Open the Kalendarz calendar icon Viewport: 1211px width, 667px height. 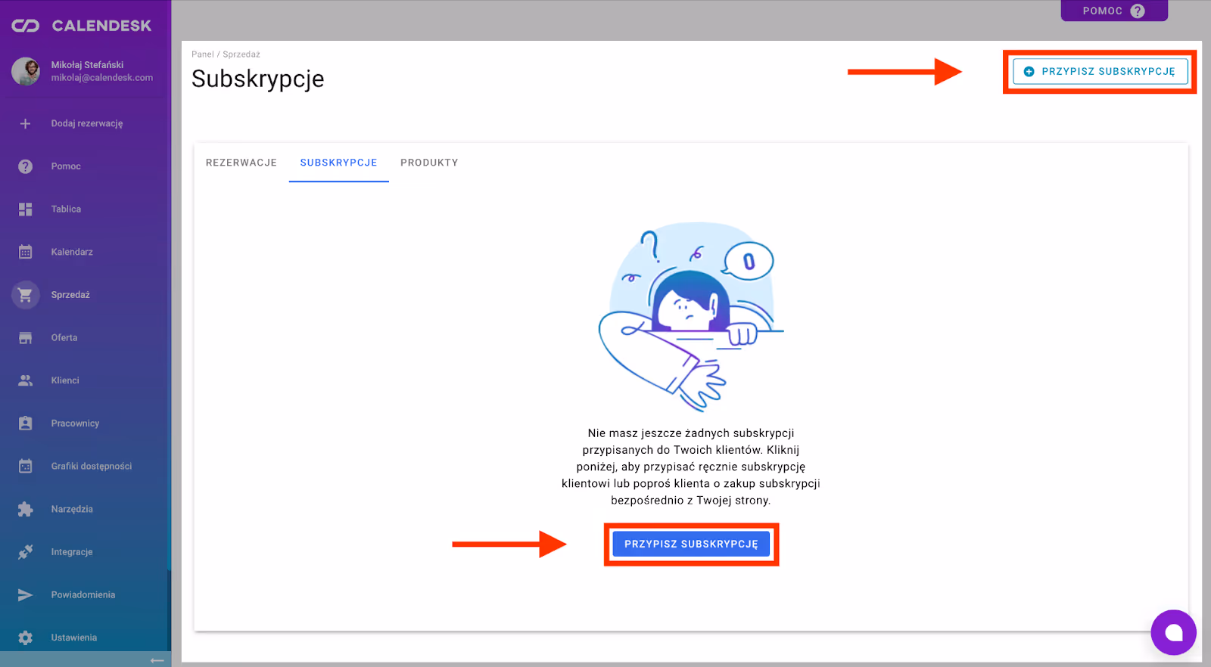pyautogui.click(x=25, y=252)
